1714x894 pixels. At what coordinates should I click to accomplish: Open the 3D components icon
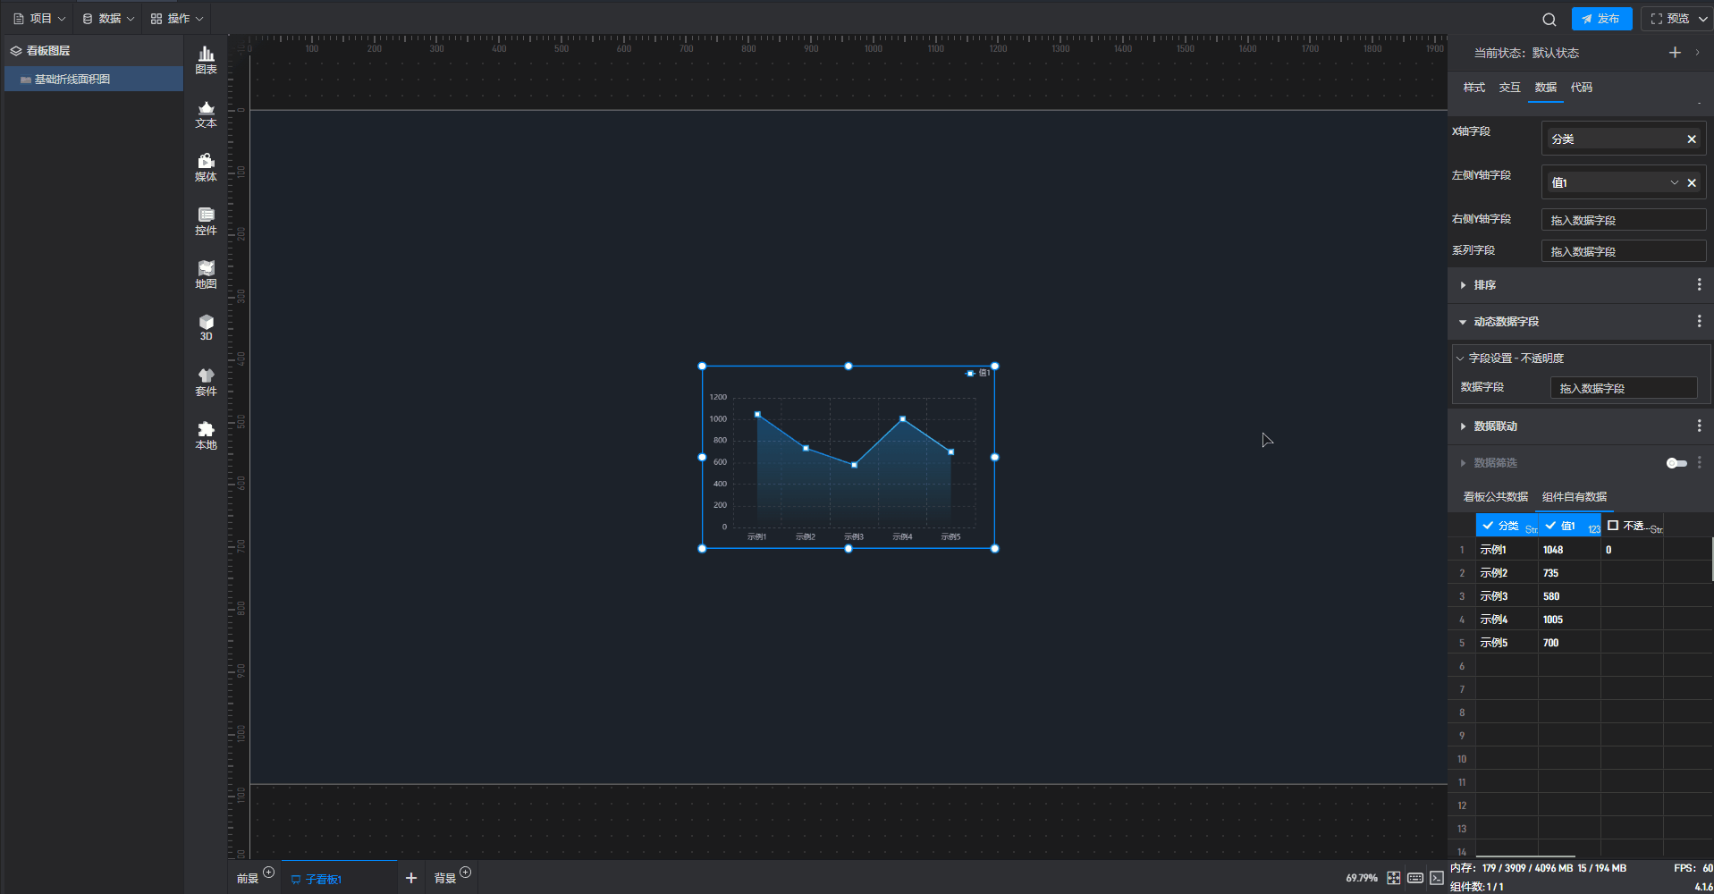[x=206, y=327]
